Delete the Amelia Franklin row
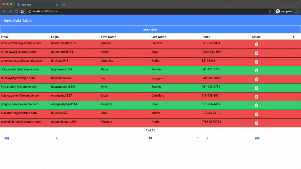 point(256,44)
